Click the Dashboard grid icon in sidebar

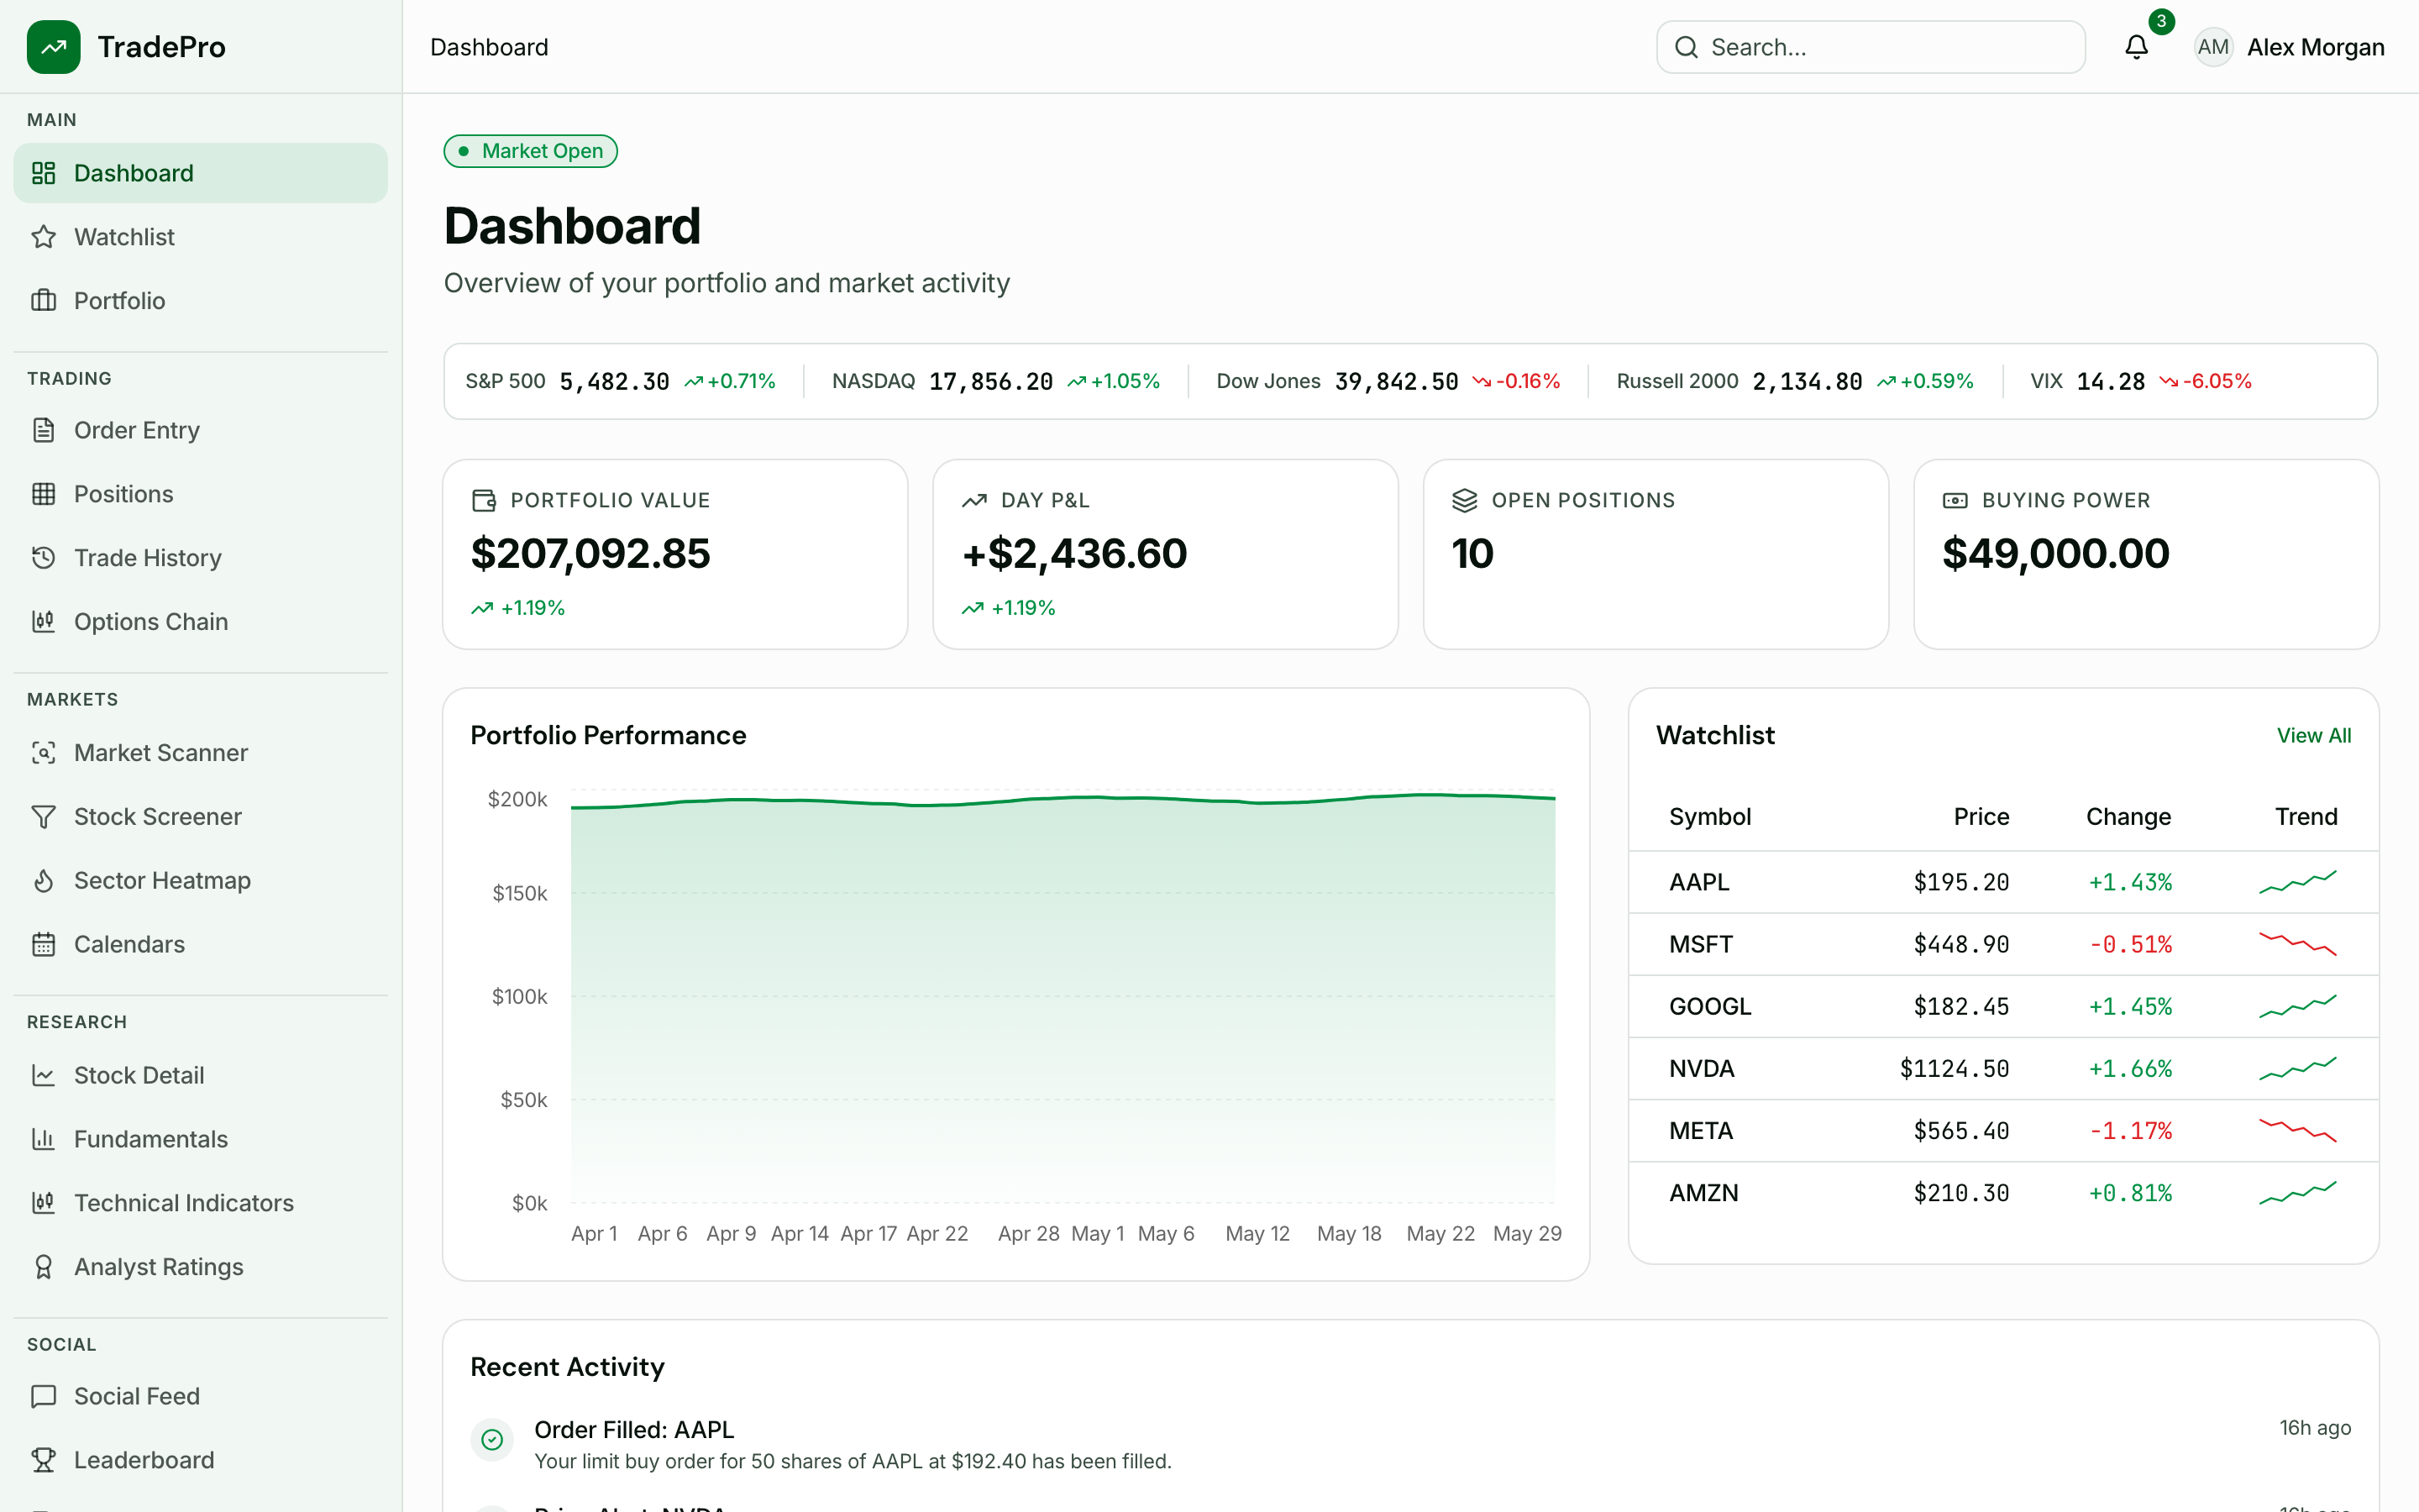pos(43,173)
